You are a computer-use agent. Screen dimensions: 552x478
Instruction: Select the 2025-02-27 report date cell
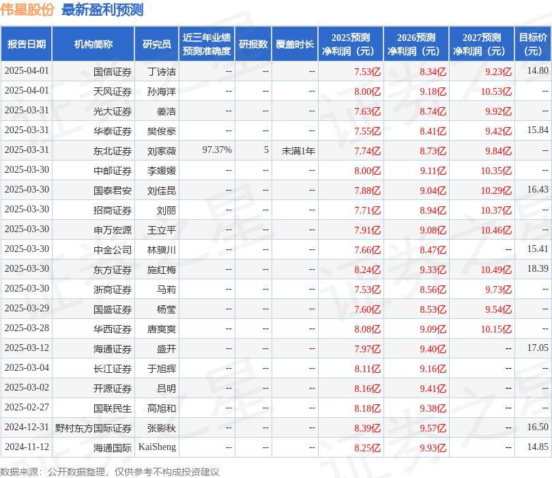27,407
